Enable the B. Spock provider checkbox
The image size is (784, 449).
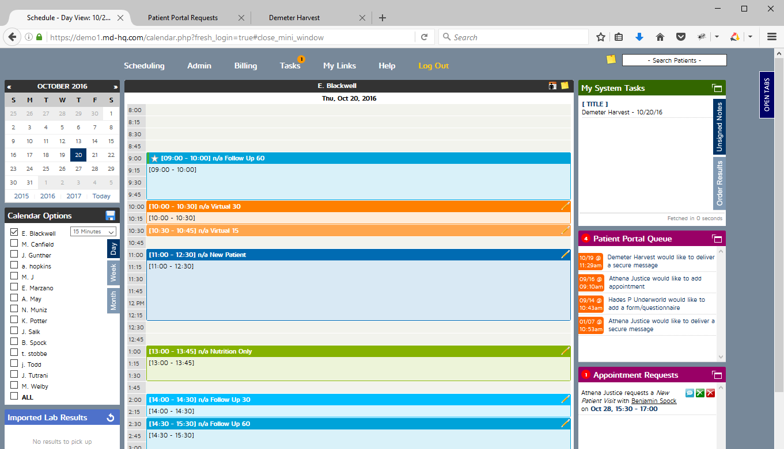pos(13,342)
